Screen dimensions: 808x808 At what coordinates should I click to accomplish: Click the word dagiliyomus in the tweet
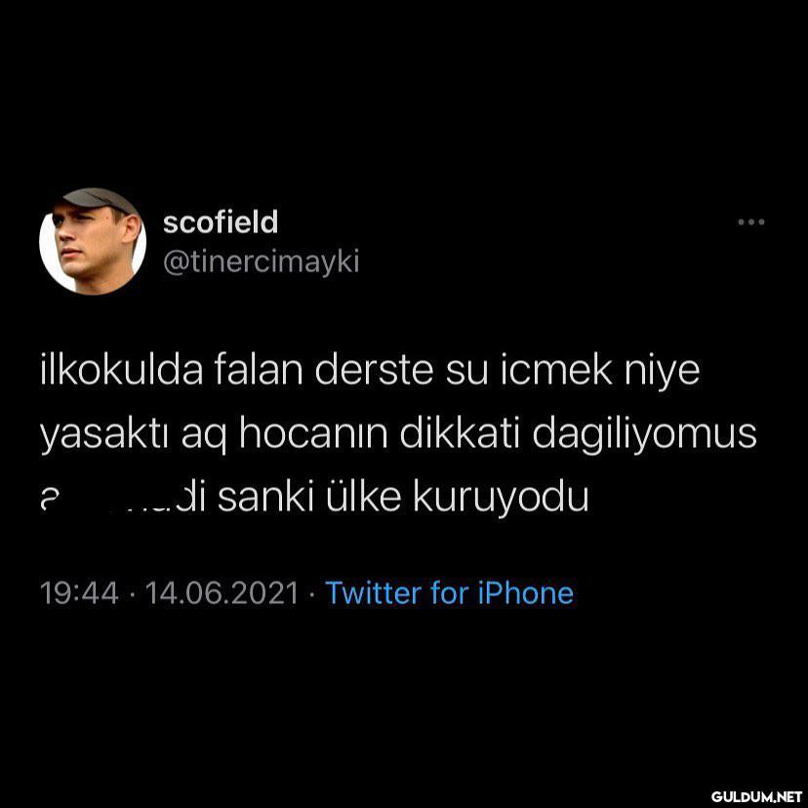(645, 434)
